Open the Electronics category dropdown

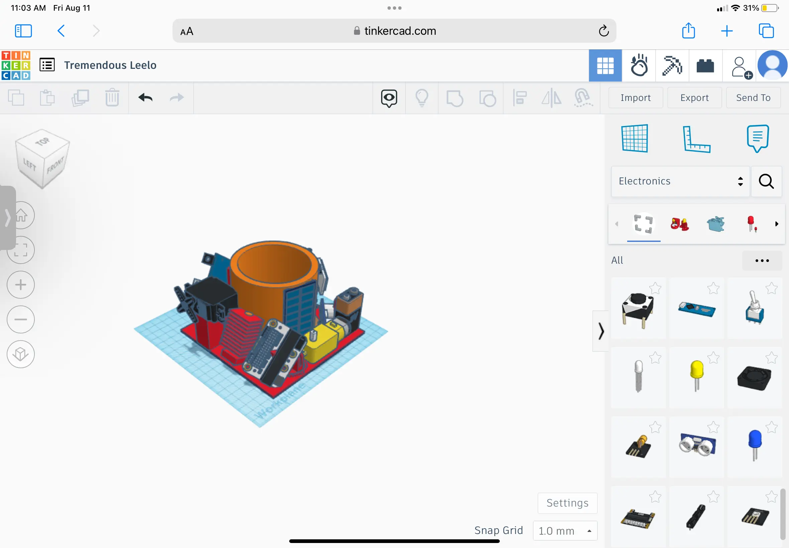coord(679,181)
